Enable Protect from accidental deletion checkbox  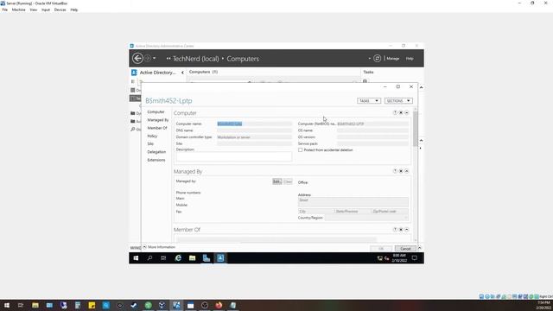[300, 149]
